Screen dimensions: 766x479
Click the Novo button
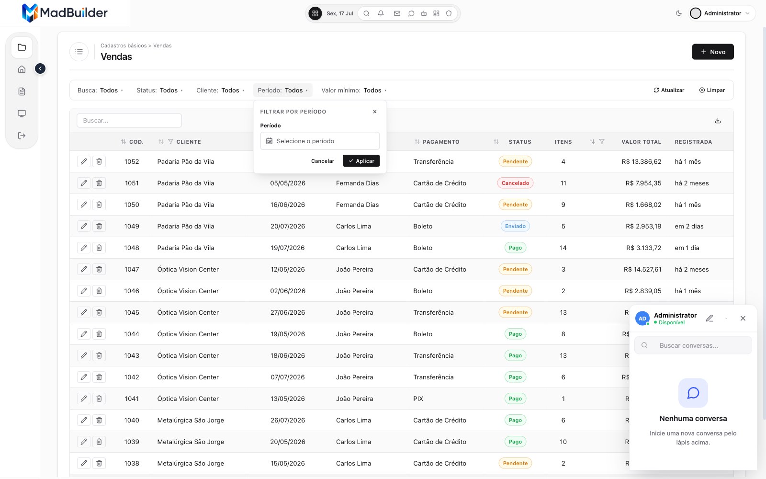713,52
